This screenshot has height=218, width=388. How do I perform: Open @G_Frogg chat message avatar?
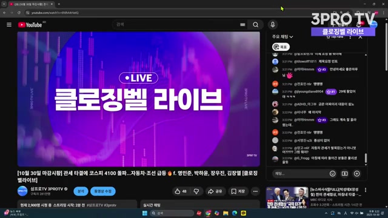pyautogui.click(x=275, y=159)
